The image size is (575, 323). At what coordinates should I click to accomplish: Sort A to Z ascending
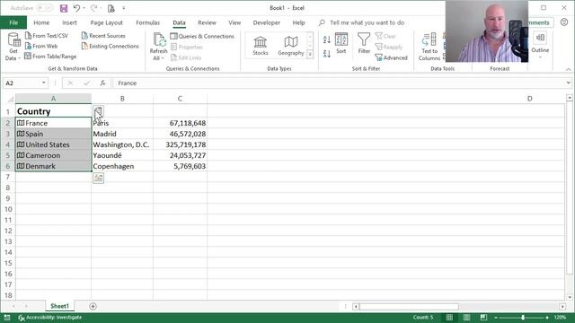(327, 39)
